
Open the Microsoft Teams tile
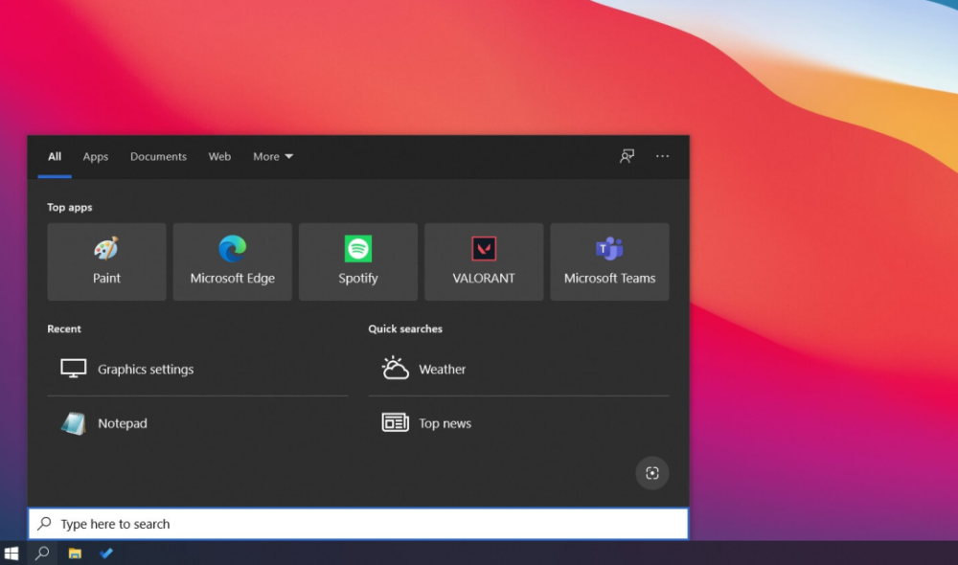(609, 261)
